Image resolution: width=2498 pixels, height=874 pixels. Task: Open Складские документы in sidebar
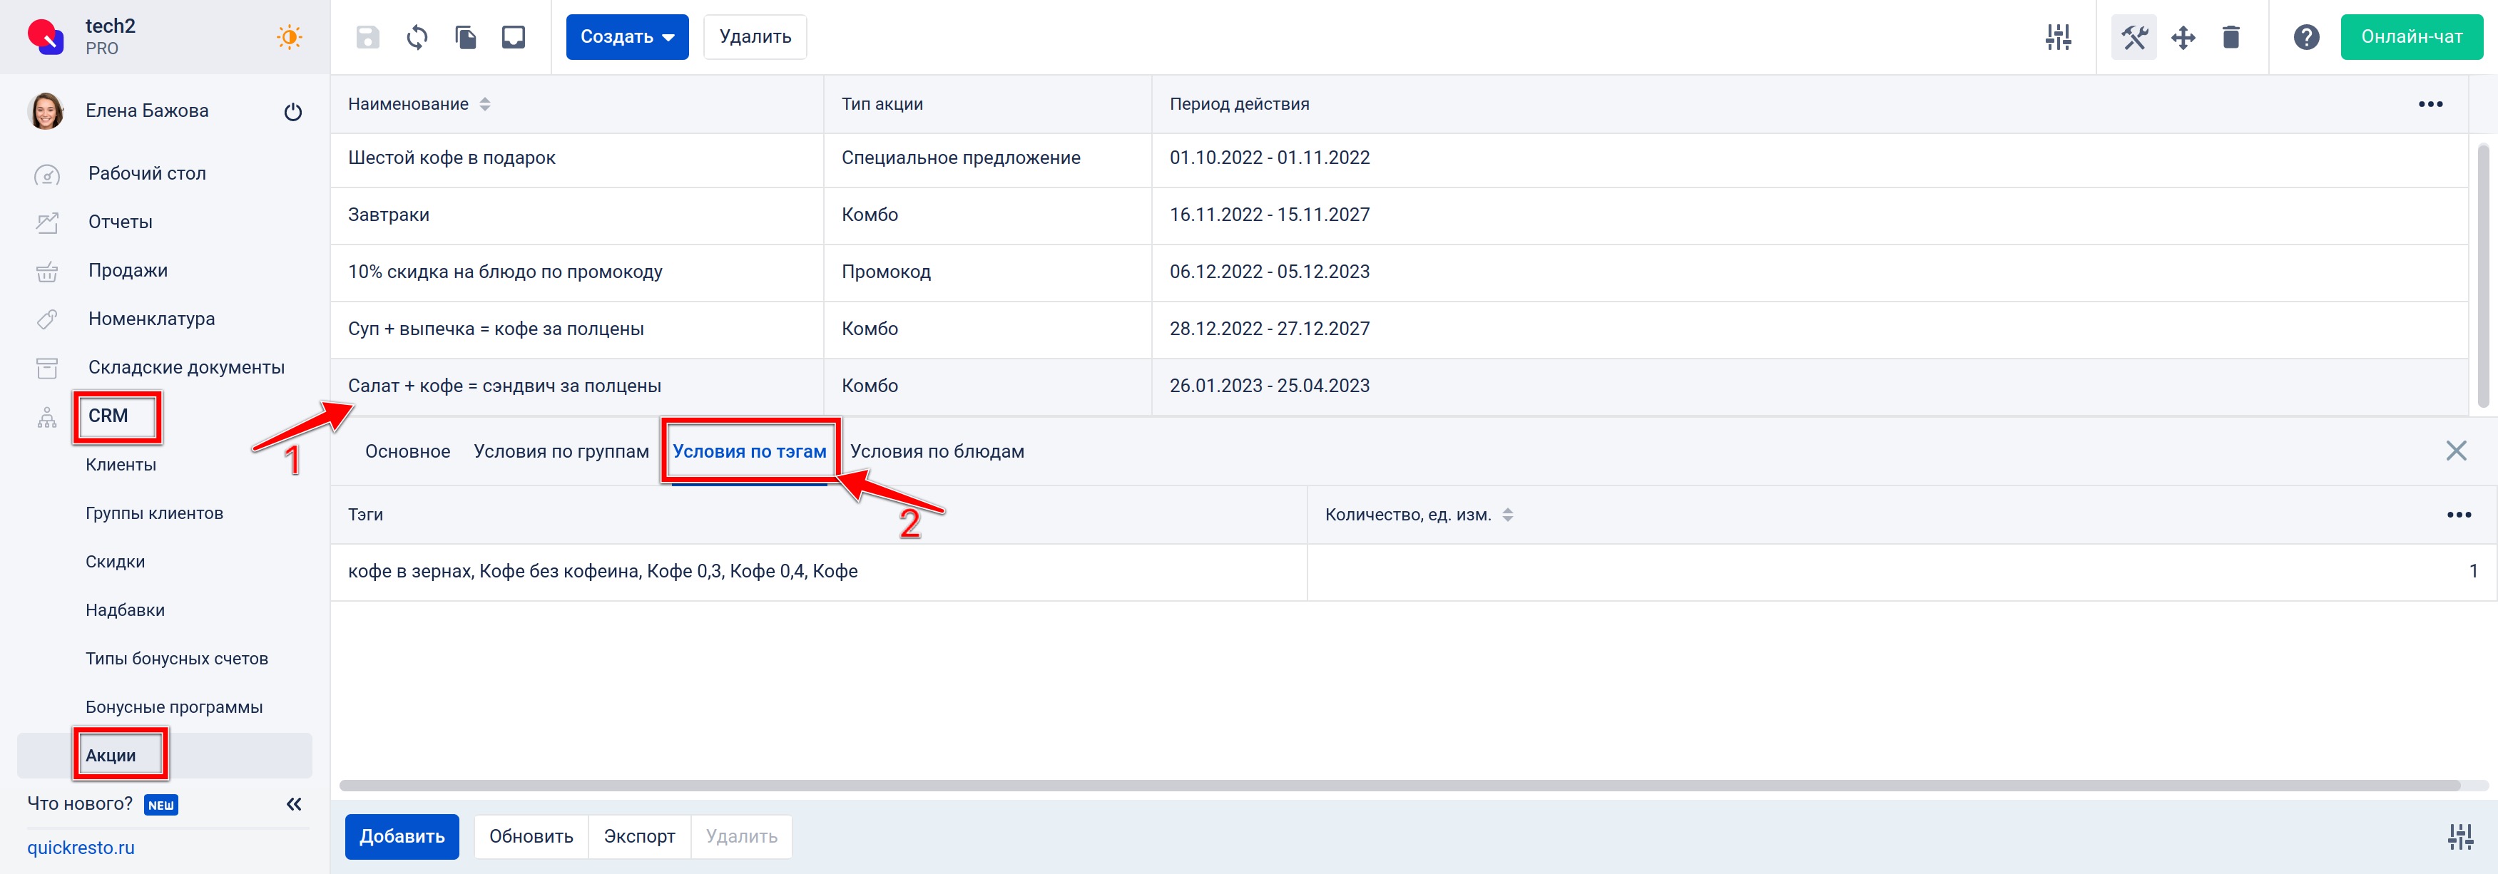[186, 367]
